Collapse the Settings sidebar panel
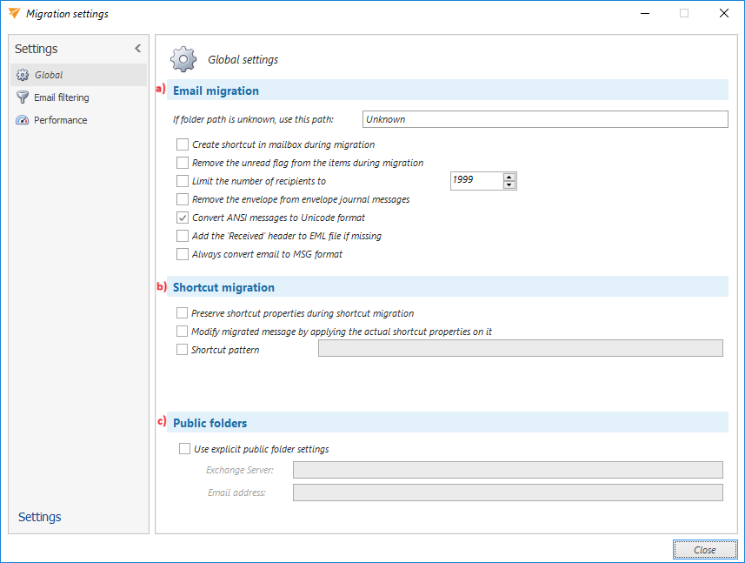This screenshot has height=563, width=745. pos(137,49)
